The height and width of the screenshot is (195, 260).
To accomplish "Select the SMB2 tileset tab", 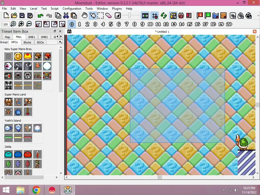I will click(x=44, y=37).
